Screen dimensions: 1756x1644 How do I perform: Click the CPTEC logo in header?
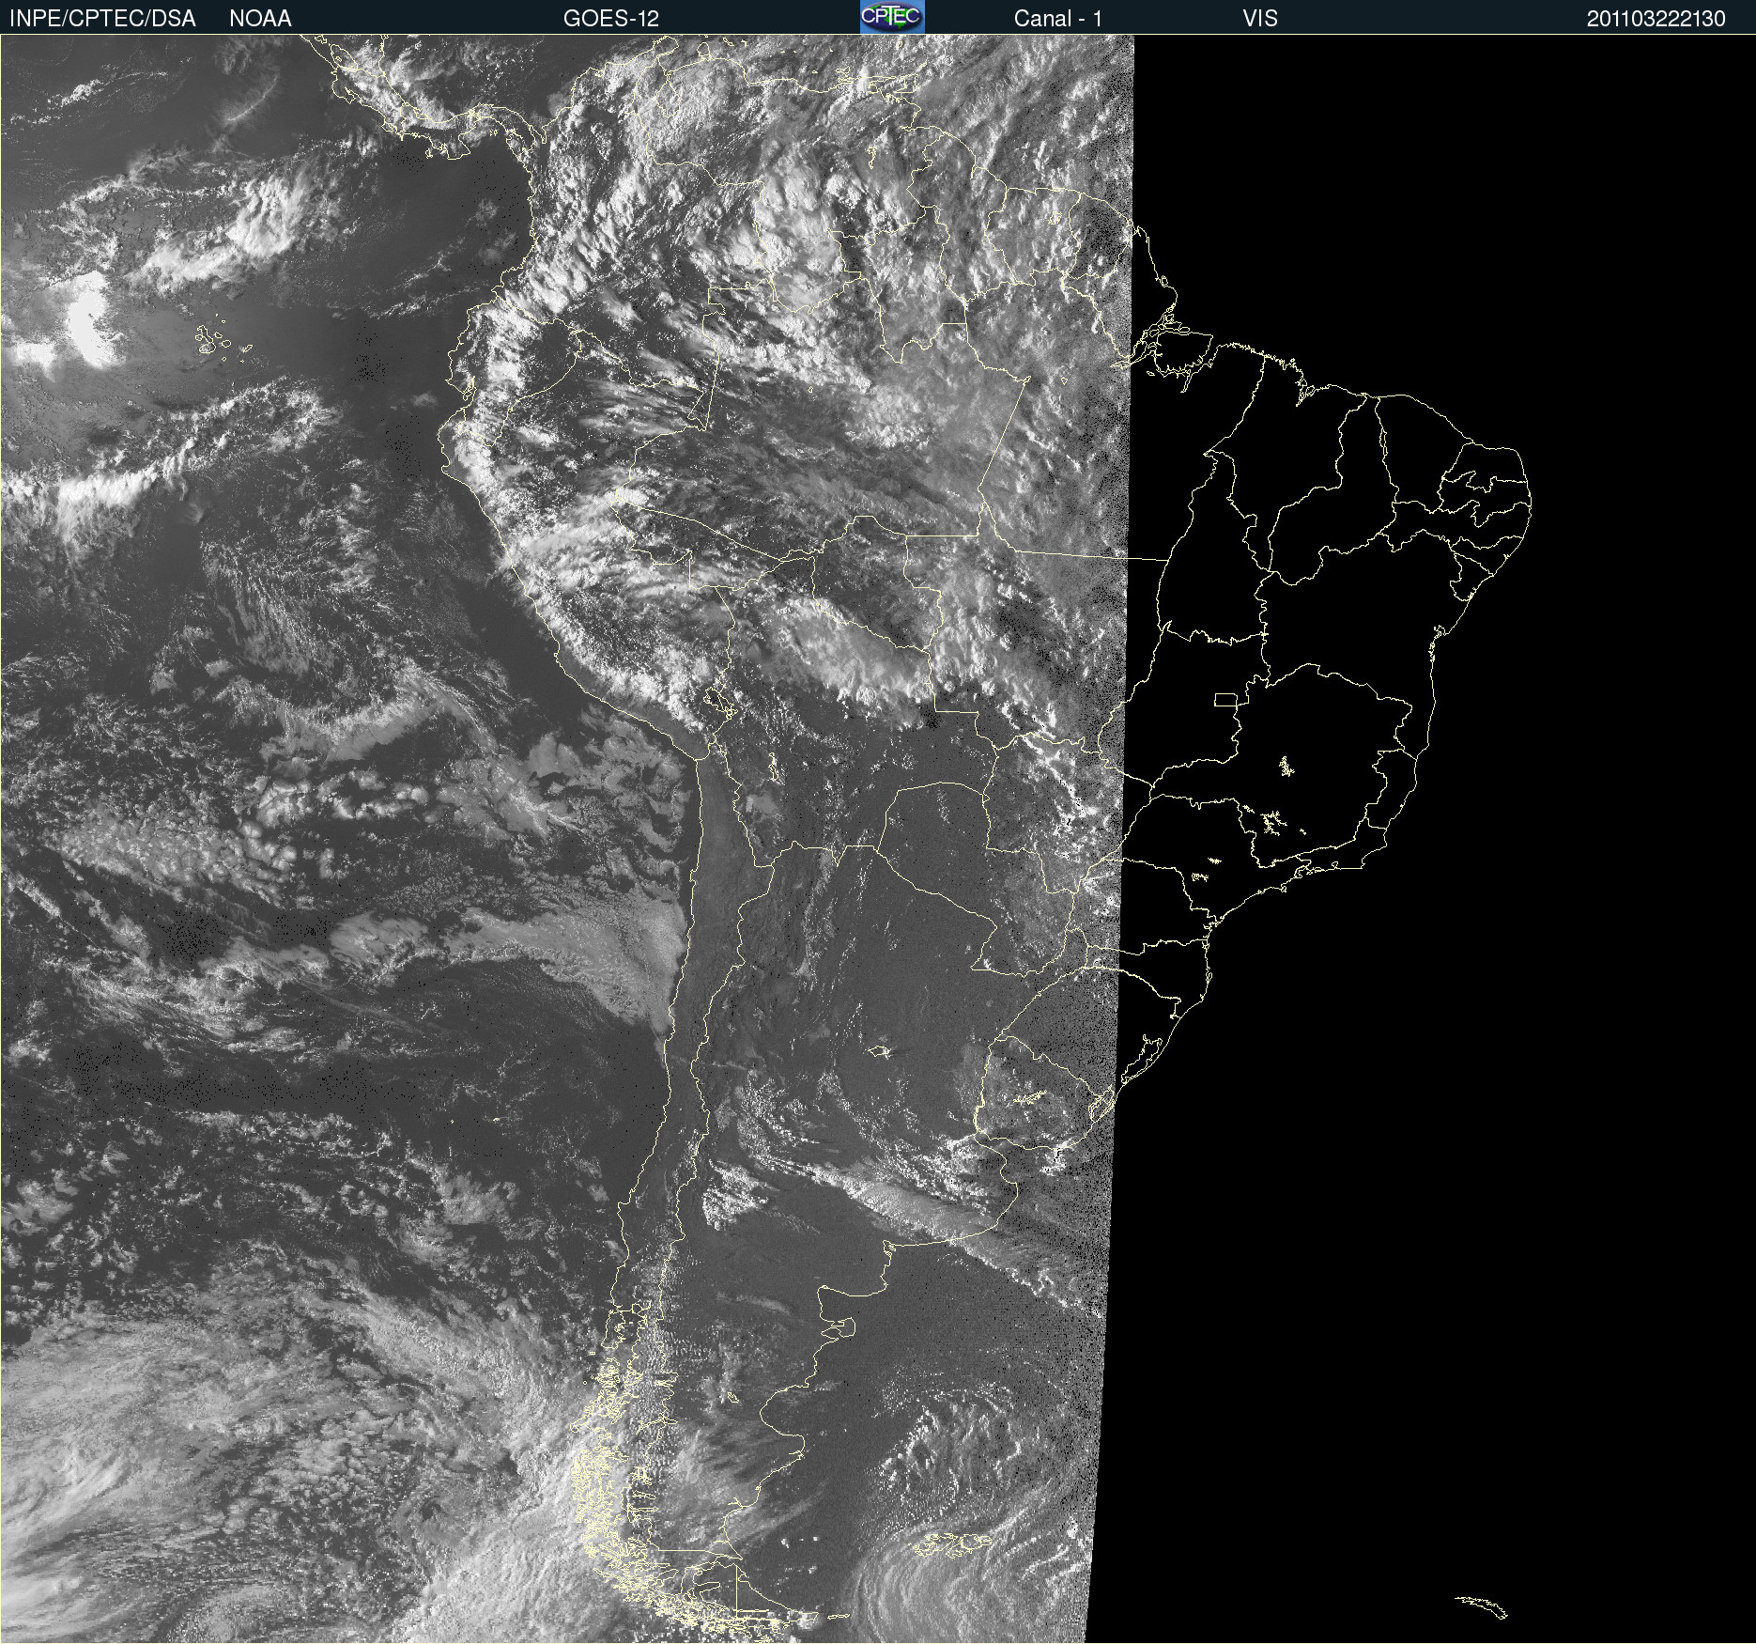892,17
